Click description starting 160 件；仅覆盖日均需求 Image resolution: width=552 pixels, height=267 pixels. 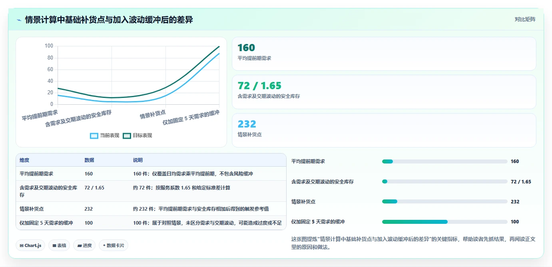tap(193, 174)
